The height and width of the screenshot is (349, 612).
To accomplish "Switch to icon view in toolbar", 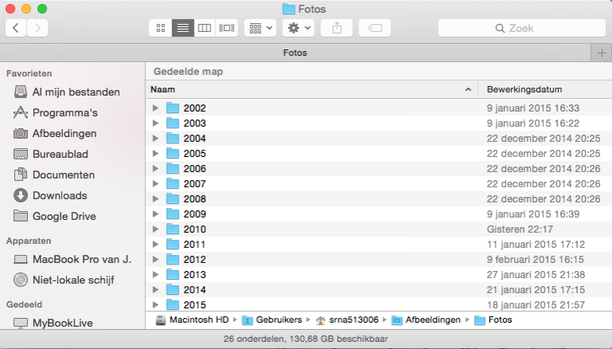I will [161, 28].
